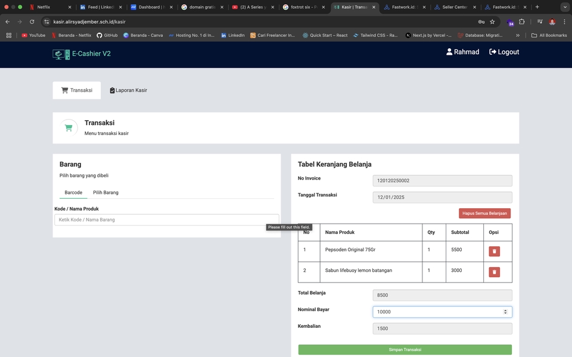
Task: Open GitHub bookmark
Action: [x=107, y=35]
